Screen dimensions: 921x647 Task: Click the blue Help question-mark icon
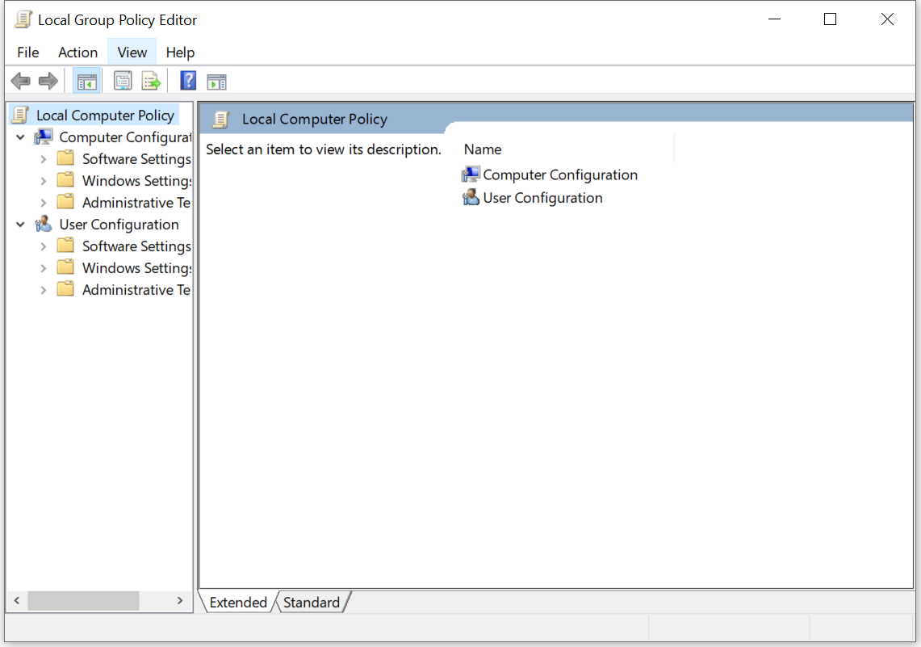coord(188,81)
